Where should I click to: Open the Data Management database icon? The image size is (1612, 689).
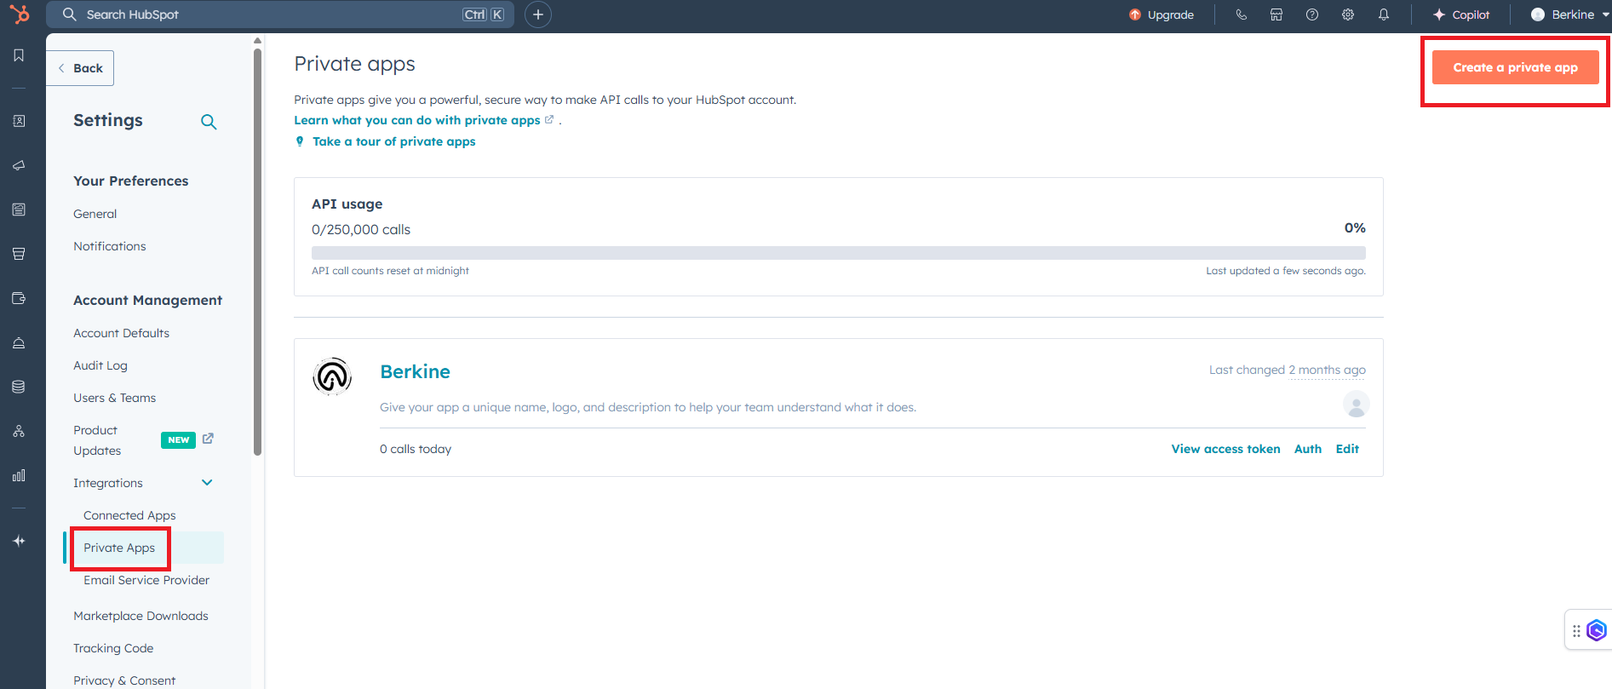[x=19, y=387]
